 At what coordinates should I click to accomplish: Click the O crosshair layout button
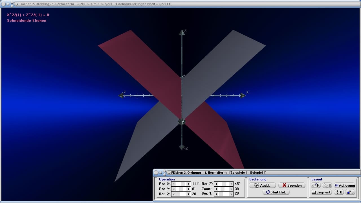[339, 192]
